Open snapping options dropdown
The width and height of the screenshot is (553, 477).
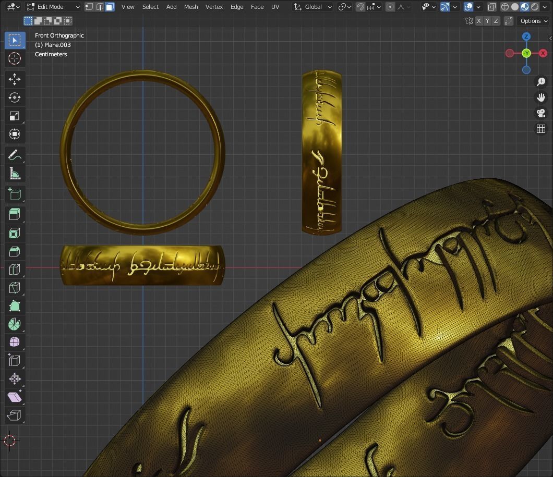(x=374, y=7)
